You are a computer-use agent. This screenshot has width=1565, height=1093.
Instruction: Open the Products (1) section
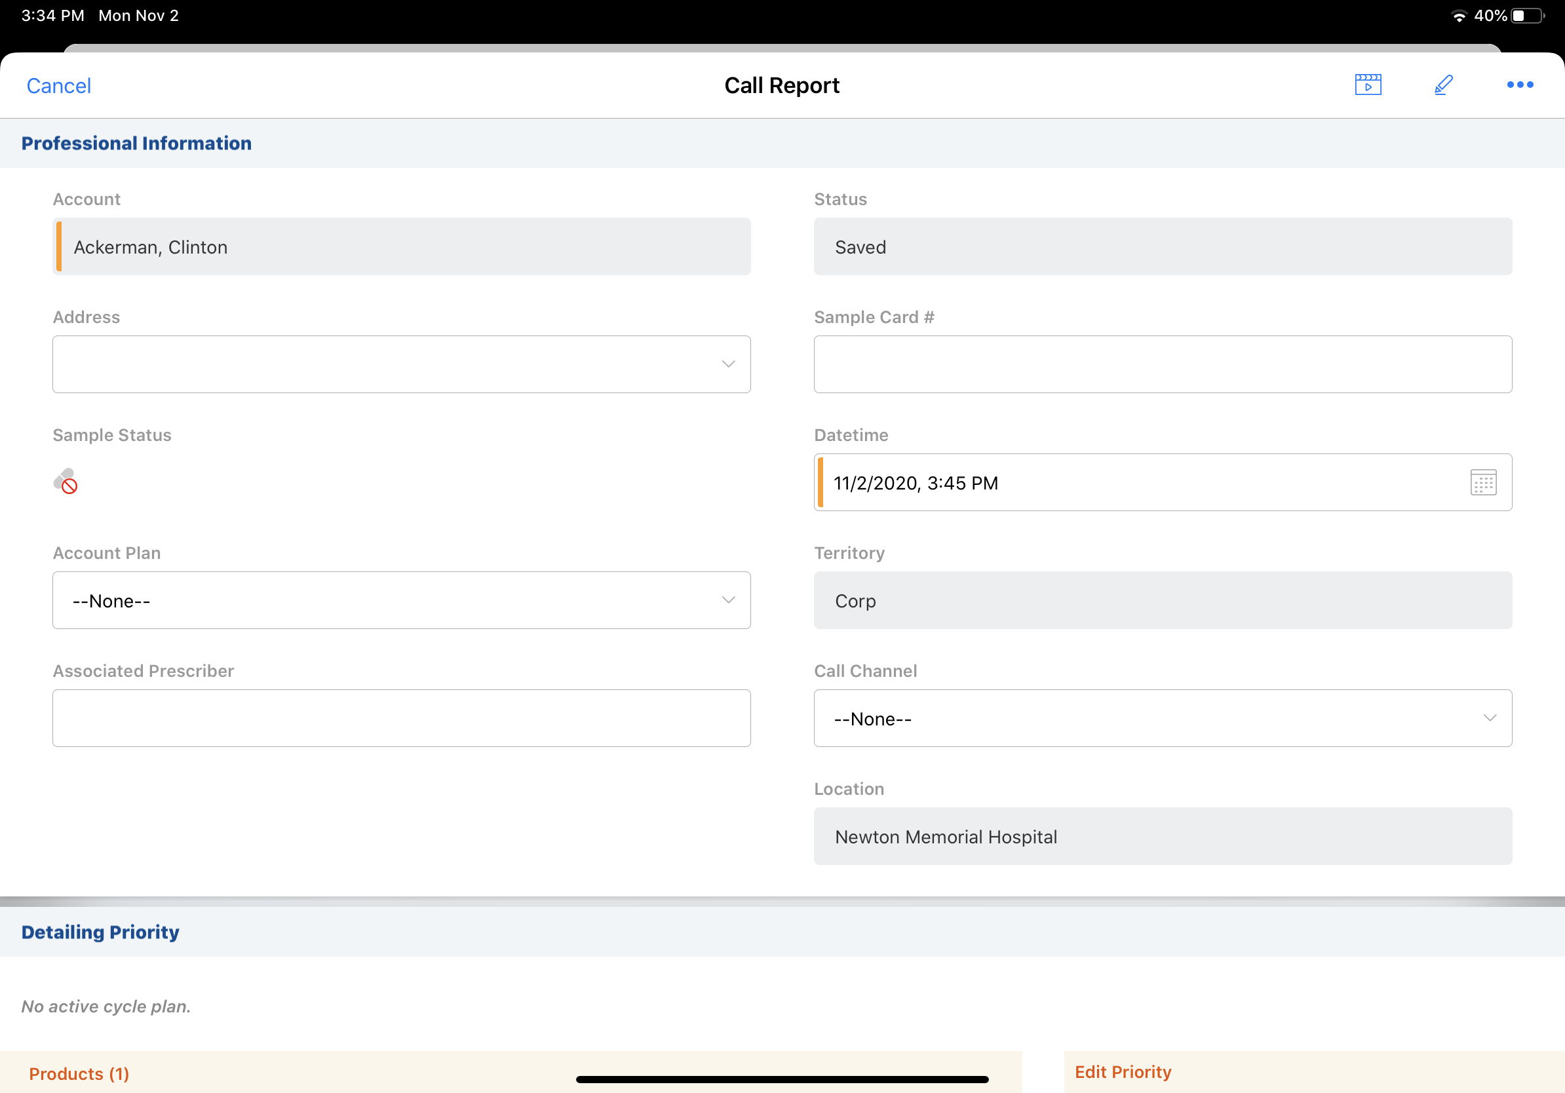[79, 1074]
